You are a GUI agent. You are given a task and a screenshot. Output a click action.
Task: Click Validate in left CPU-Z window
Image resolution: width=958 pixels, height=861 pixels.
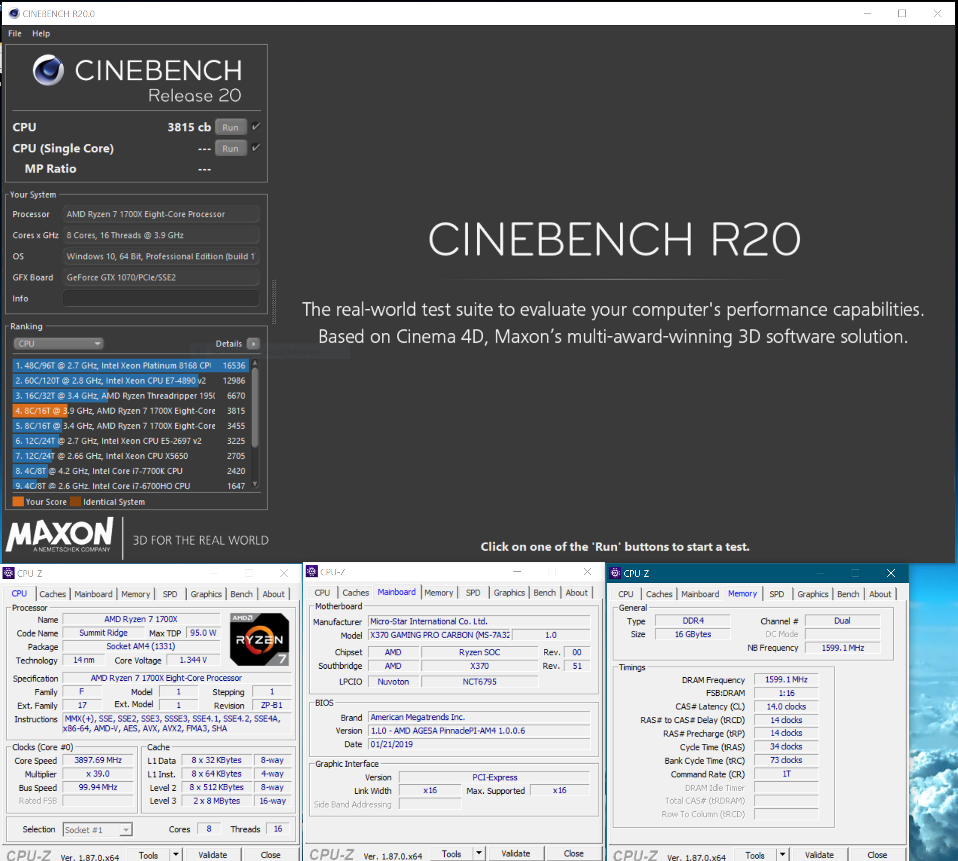coord(212,854)
